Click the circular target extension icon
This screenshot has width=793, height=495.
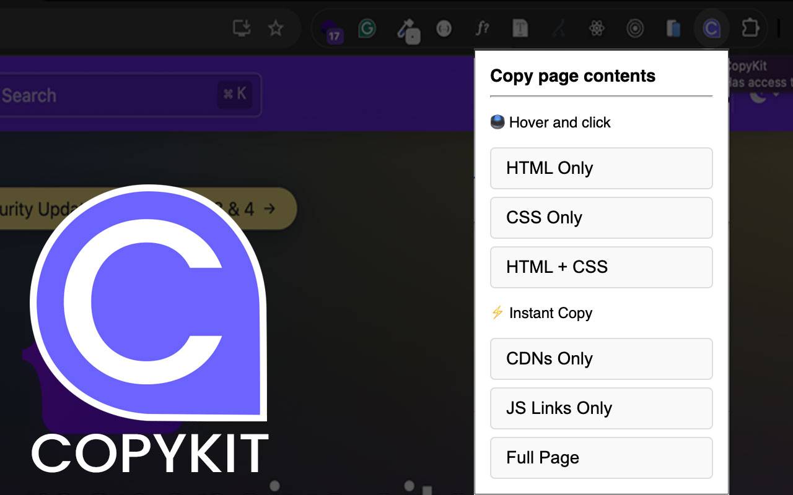635,28
